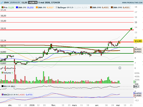Image resolution: width=143 pixels, height=107 pixels.
Task: Click the Prix red-green legend swatch
Action: [3, 7]
